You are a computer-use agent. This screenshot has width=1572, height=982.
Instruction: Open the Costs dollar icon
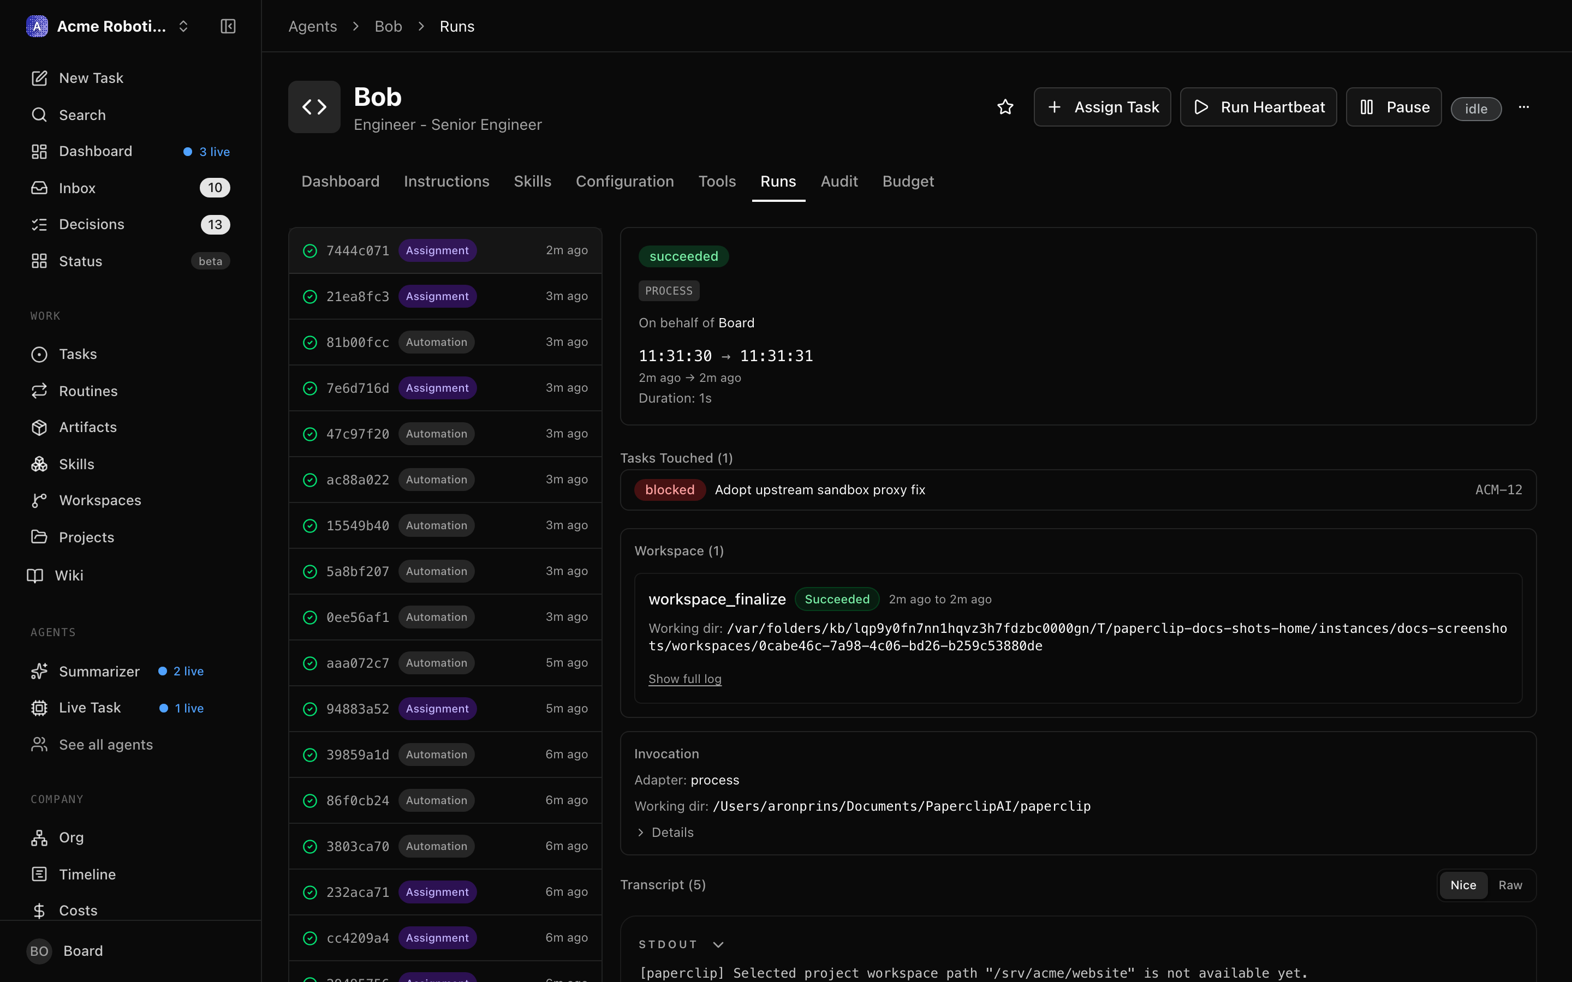point(40,911)
